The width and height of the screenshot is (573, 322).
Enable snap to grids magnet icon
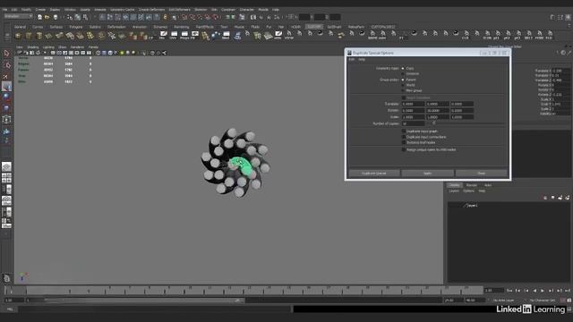[184, 17]
